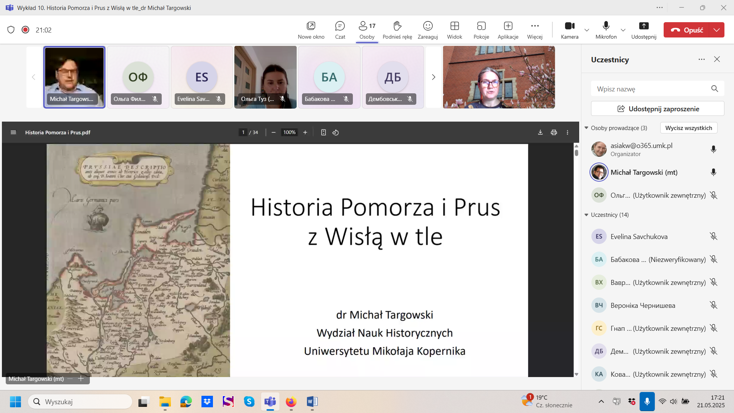This screenshot has height=413, width=734.
Task: Show hidden system tray icons chevron
Action: (601, 402)
